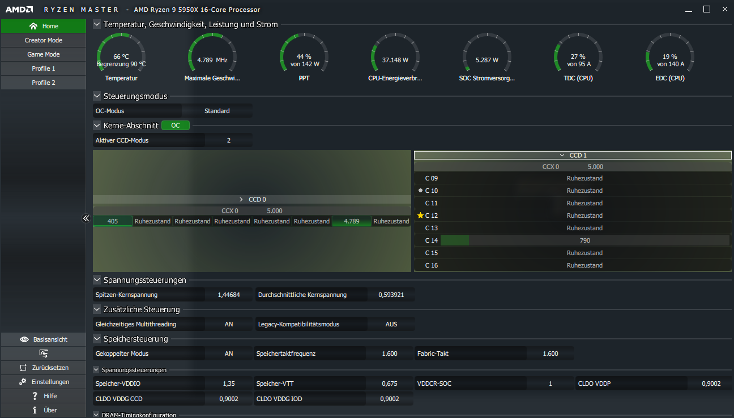734x418 pixels.
Task: Expand the CCD 0 panel
Action: [252, 200]
